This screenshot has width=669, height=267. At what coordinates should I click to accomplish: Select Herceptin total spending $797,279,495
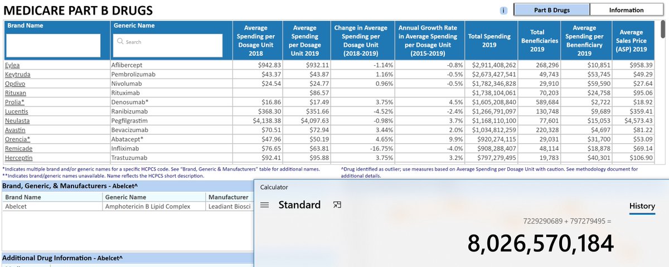click(496, 158)
